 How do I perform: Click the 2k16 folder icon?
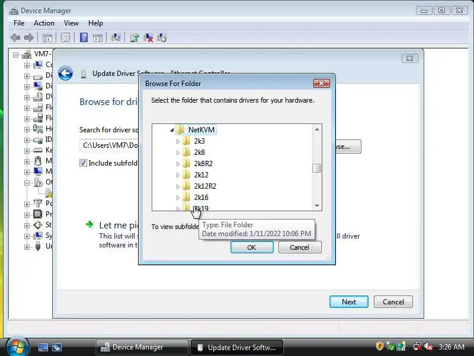pyautogui.click(x=187, y=197)
